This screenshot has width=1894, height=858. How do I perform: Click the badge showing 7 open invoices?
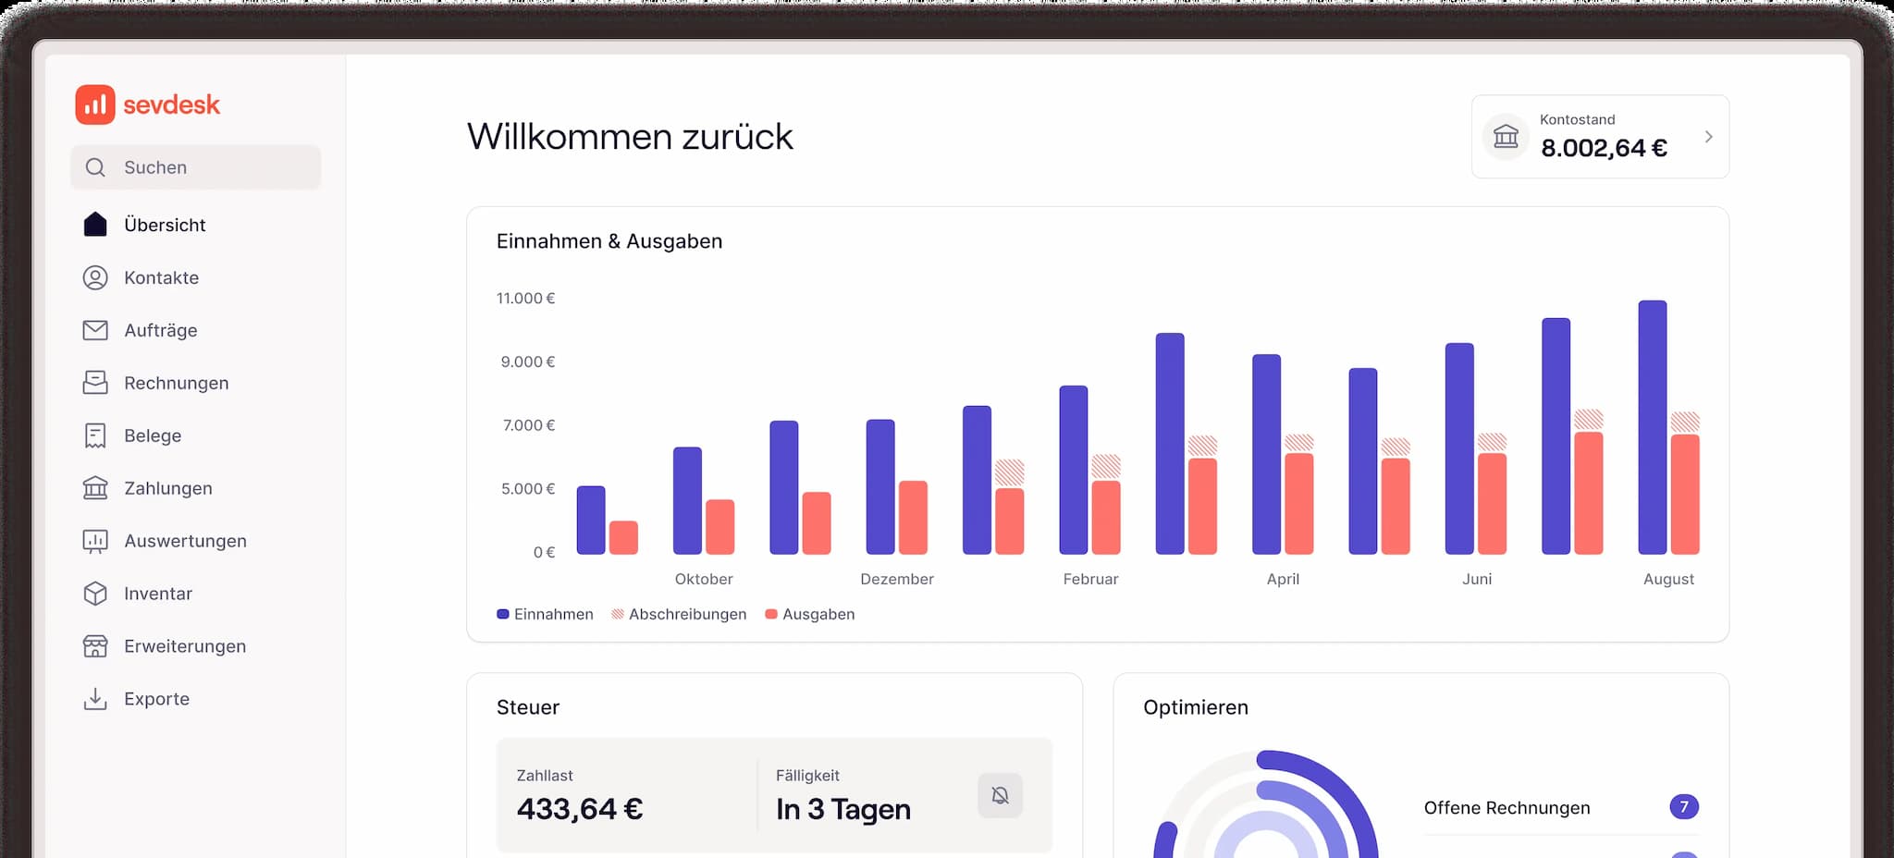pyautogui.click(x=1684, y=807)
